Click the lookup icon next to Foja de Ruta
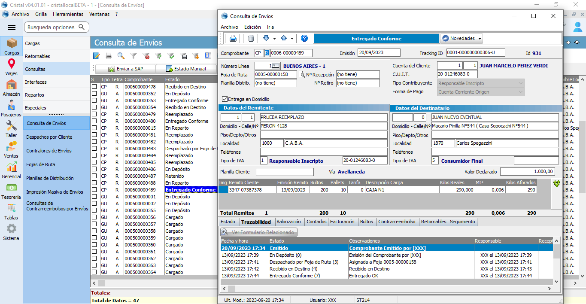Viewport: 586px width, 304px height. (301, 75)
